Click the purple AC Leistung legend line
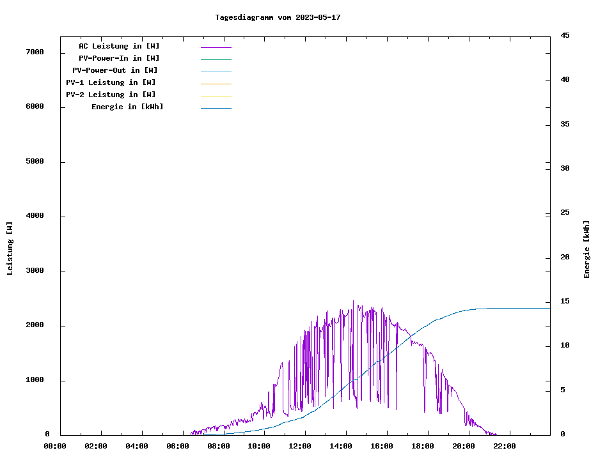Viewport: 614px width, 460px height. 216,47
